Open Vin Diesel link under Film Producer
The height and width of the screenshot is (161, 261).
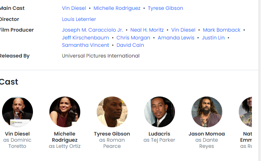tap(183, 30)
